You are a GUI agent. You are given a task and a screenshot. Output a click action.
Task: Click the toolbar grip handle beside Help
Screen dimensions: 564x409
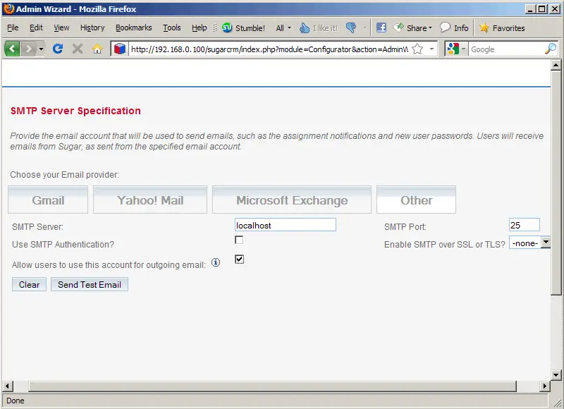click(215, 28)
